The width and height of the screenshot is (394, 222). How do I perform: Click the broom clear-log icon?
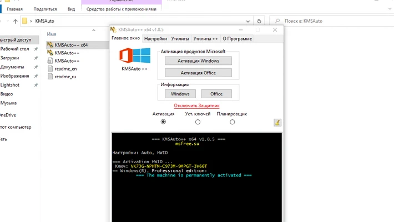(277, 123)
